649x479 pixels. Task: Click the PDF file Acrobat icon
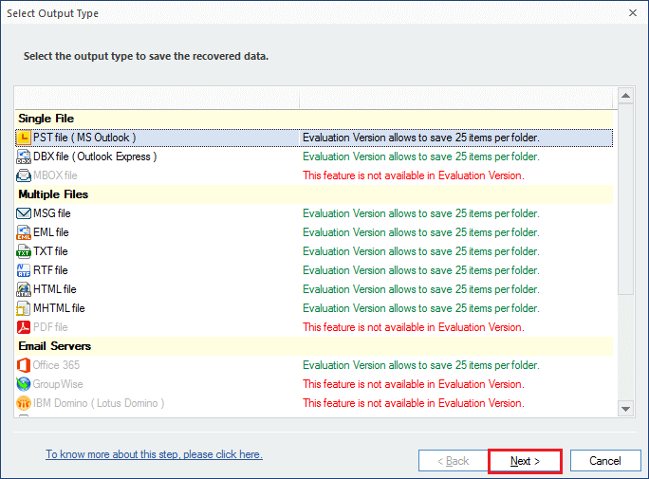click(24, 327)
